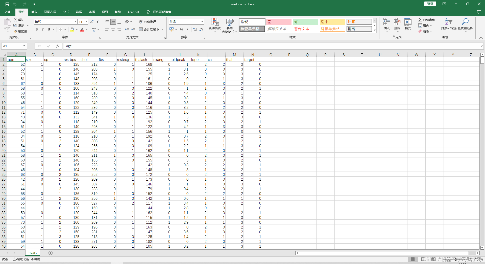Decrease decimal places
This screenshot has width=485, height=264.
(x=201, y=29)
